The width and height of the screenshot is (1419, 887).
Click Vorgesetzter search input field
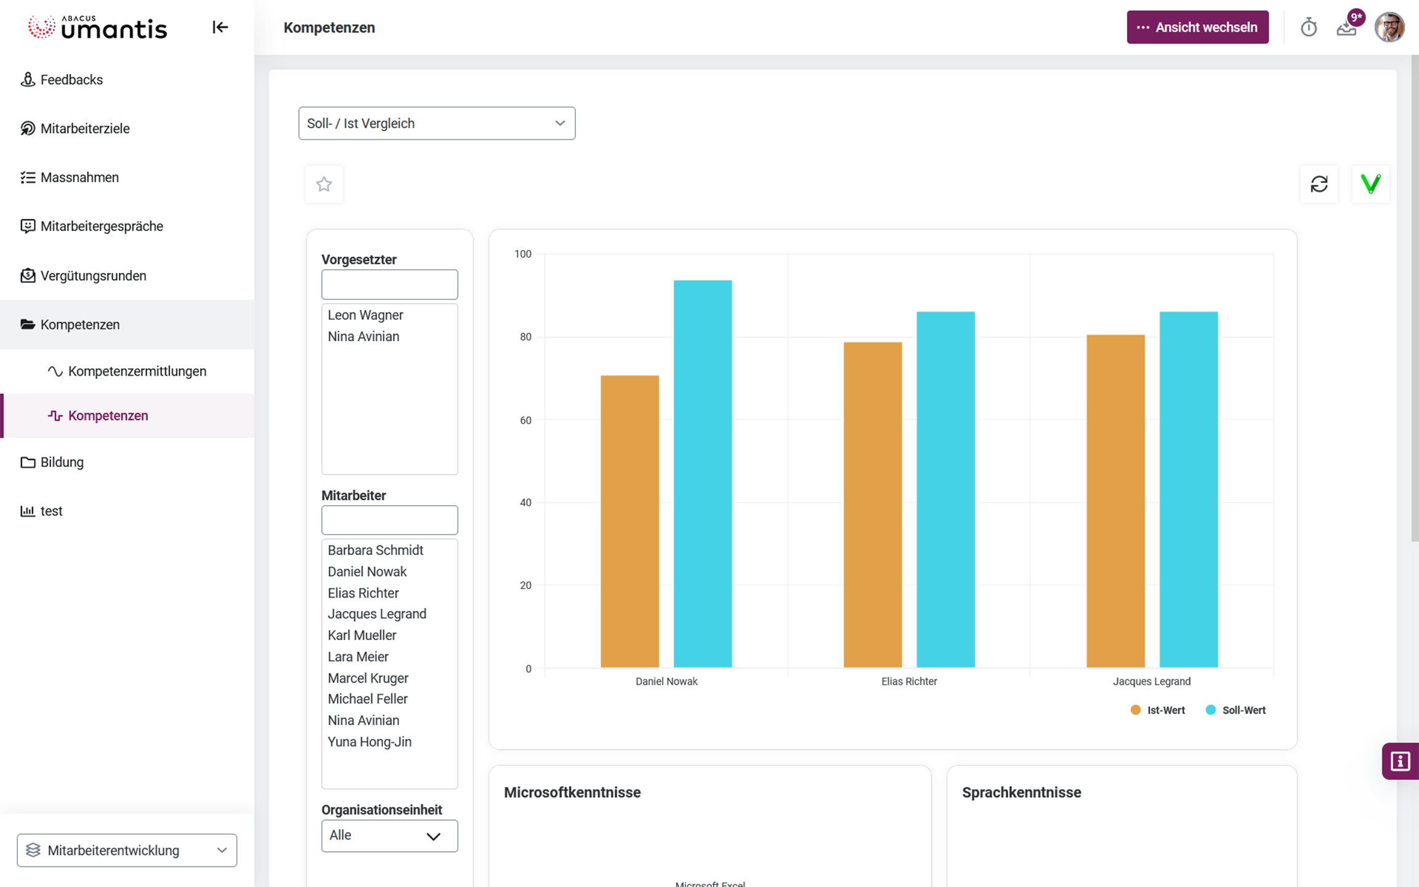click(389, 285)
